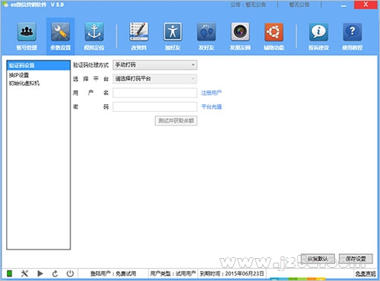This screenshot has width=380, height=281.
Task: Expand the 验证码处理方式 dropdown
Action: pos(155,65)
